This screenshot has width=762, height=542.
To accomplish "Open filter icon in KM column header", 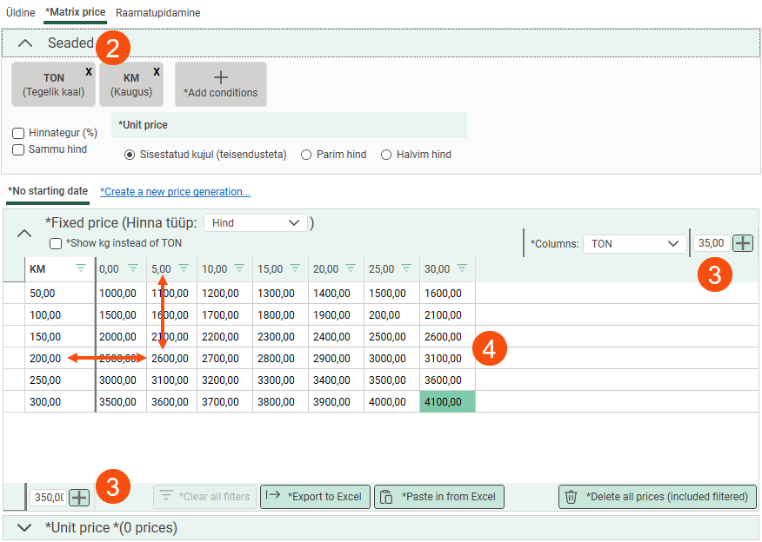I will pyautogui.click(x=81, y=268).
